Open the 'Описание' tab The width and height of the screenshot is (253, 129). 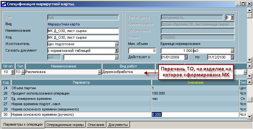96,125
